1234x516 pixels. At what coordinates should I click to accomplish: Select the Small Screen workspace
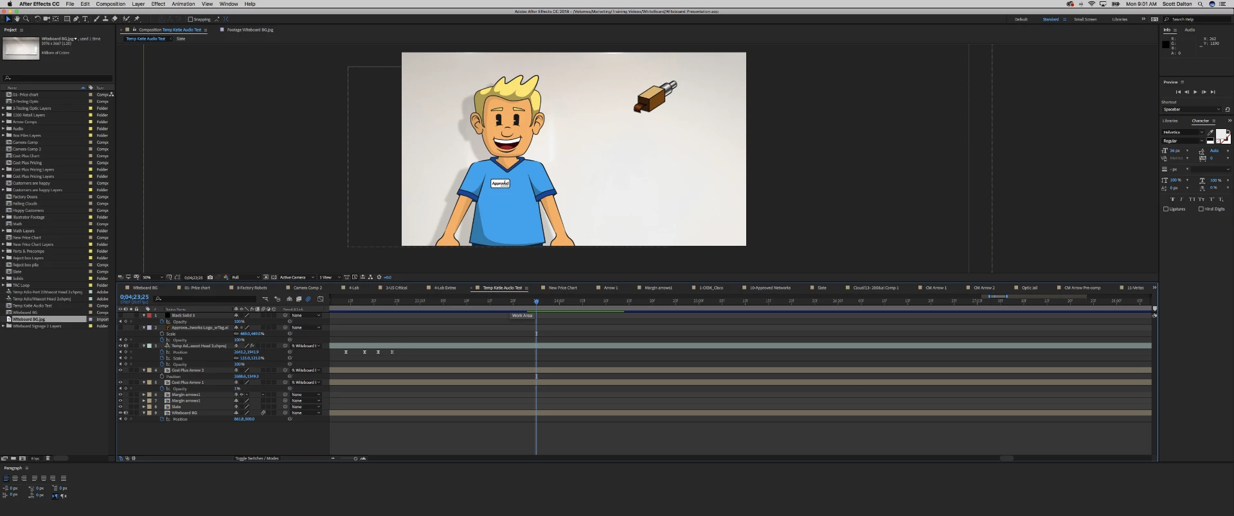[1086, 19]
